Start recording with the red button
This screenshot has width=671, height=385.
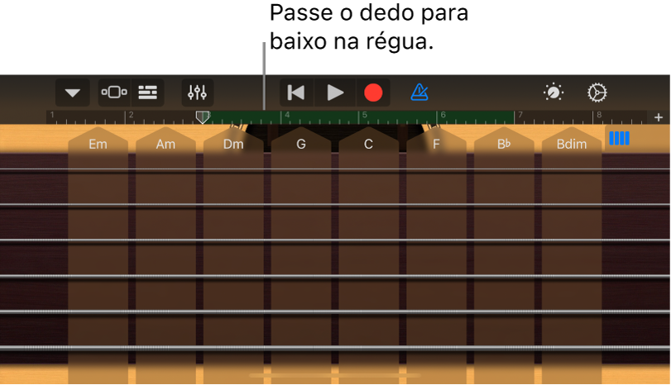pos(372,93)
